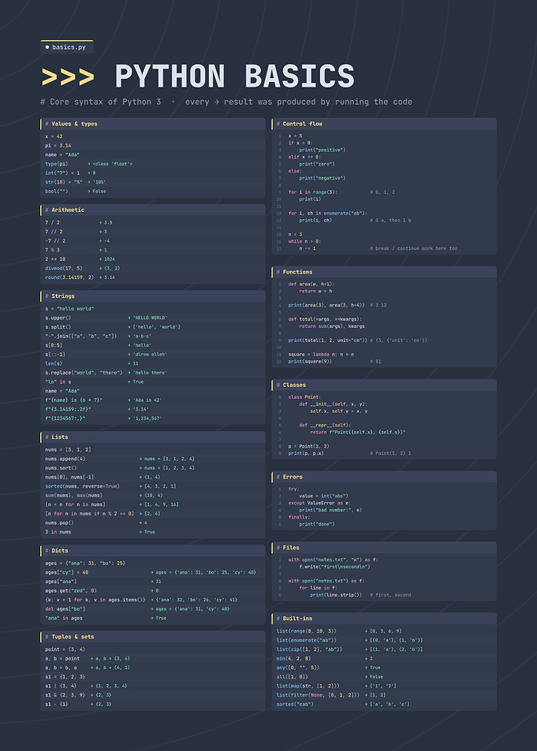Click the 'a, b = b, a' line

(61, 667)
